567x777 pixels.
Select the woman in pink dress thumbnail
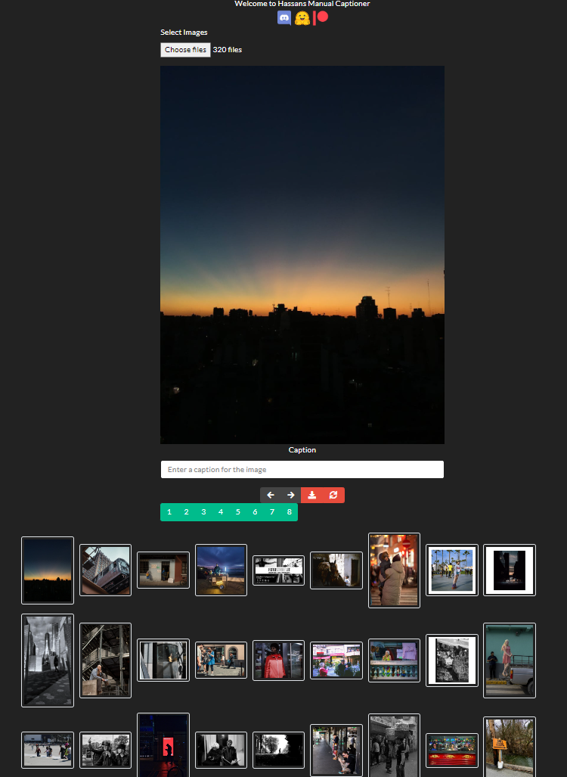click(x=510, y=660)
